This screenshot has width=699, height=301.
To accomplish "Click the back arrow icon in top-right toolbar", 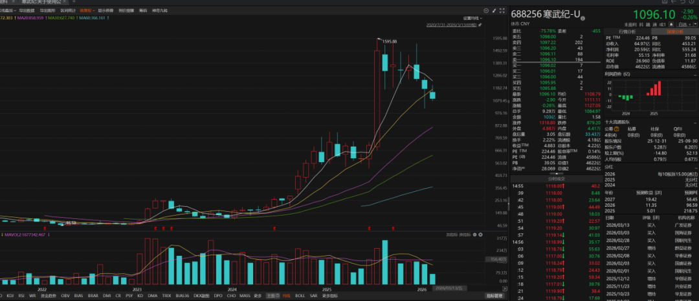I will pyautogui.click(x=674, y=2).
